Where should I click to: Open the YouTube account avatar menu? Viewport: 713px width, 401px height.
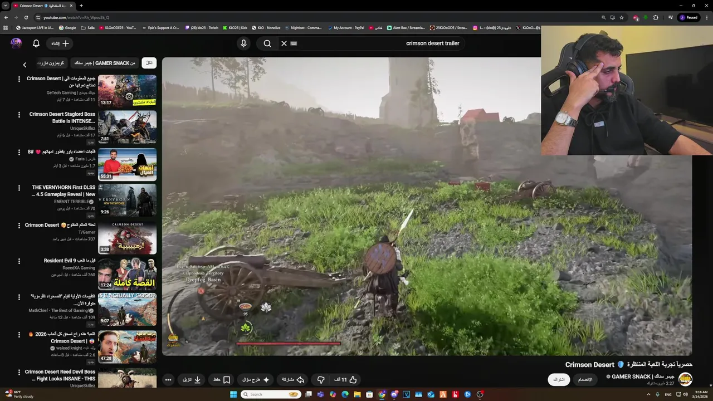16,43
